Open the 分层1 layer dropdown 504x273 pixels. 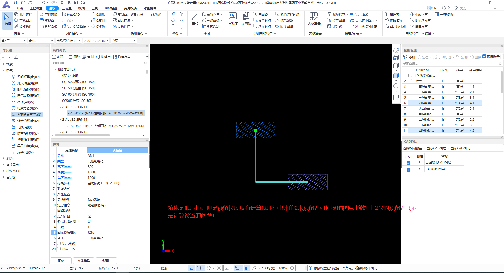(x=124, y=41)
